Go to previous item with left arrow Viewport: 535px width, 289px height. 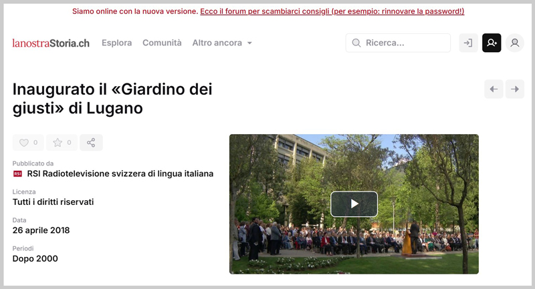point(494,89)
